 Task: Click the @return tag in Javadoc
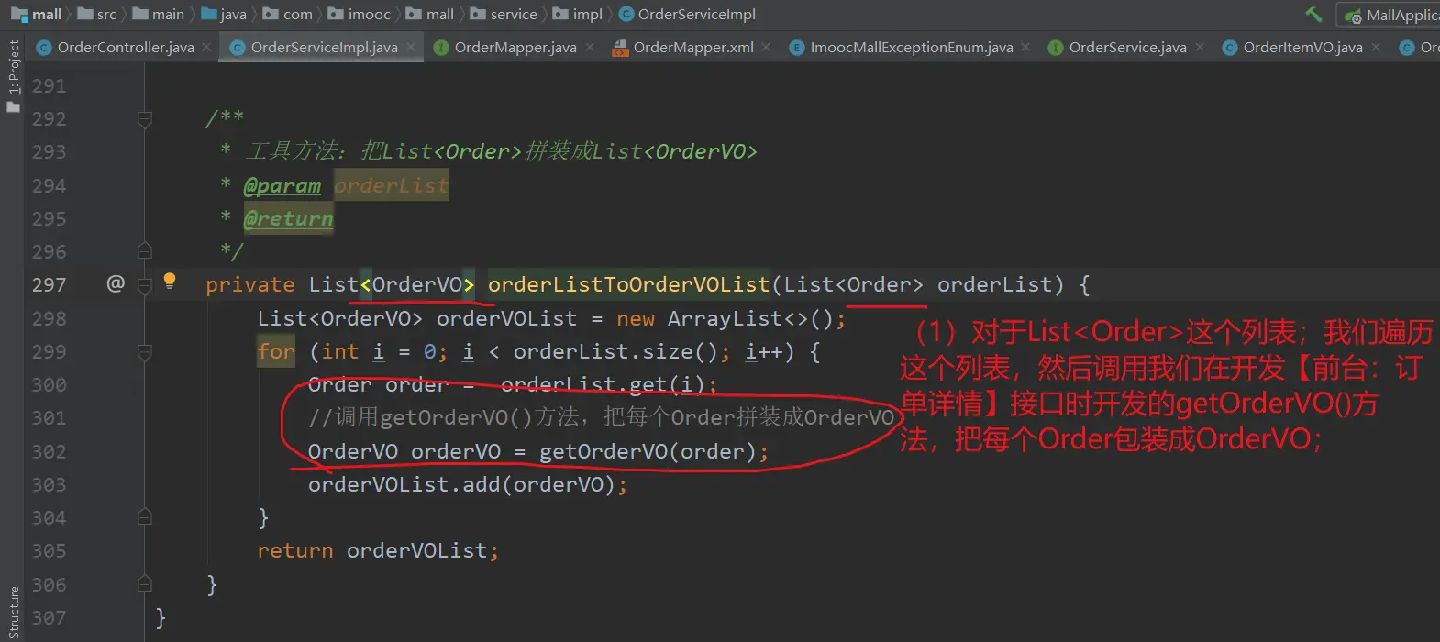tap(288, 219)
